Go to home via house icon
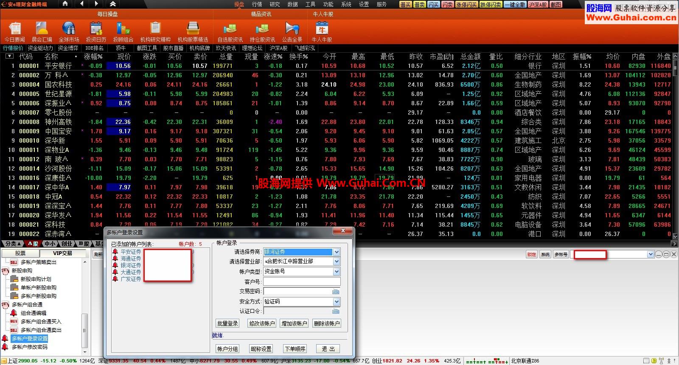This screenshot has height=365, width=679. tap(65, 4)
